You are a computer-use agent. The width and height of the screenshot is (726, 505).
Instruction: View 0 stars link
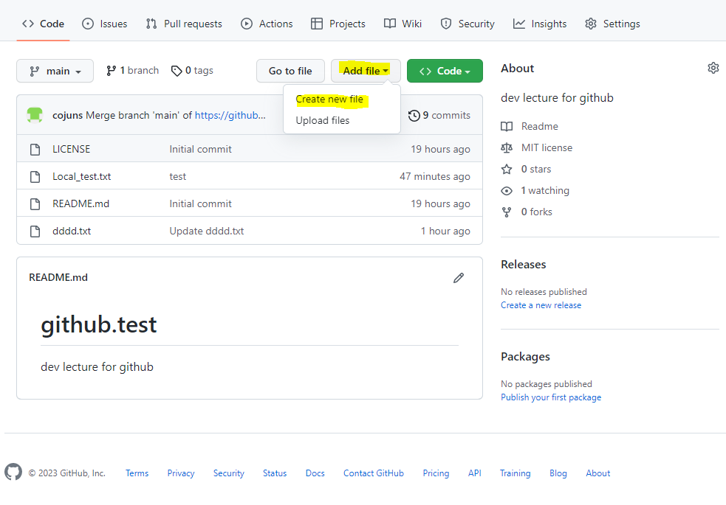[x=536, y=169]
